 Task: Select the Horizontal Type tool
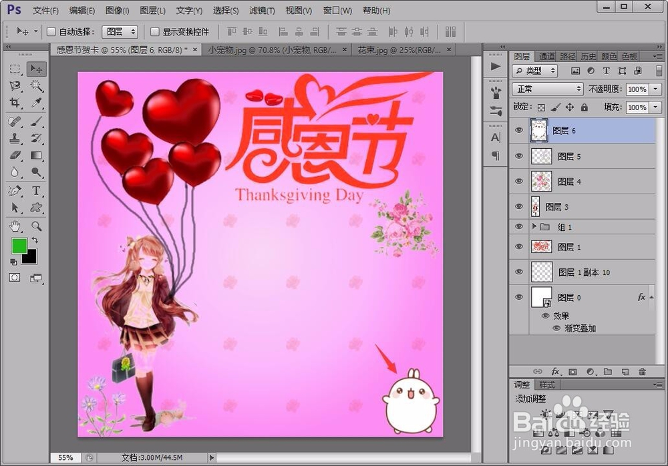pyautogui.click(x=36, y=191)
